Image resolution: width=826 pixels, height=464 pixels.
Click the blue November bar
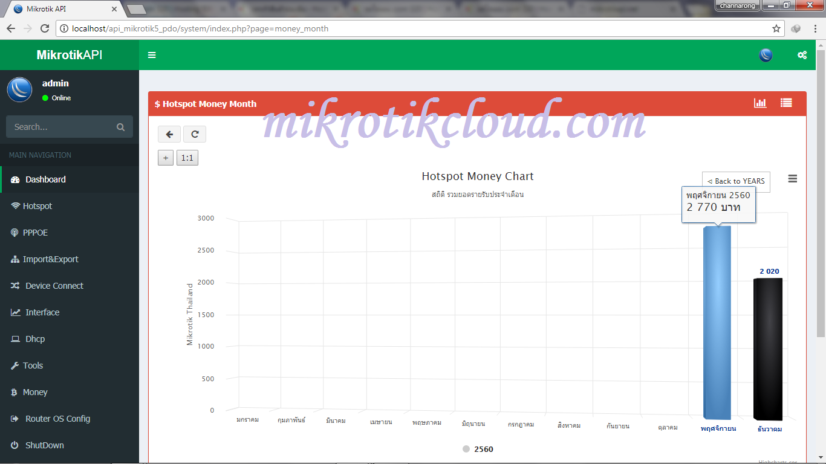point(717,323)
